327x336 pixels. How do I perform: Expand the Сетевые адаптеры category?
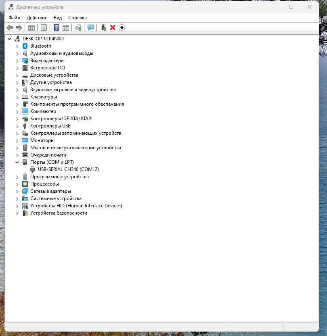[17, 191]
